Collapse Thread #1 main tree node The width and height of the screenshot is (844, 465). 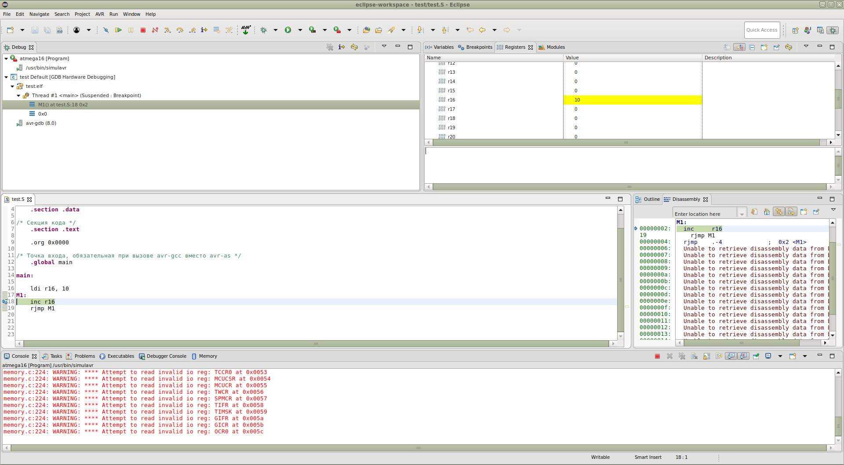click(x=18, y=95)
